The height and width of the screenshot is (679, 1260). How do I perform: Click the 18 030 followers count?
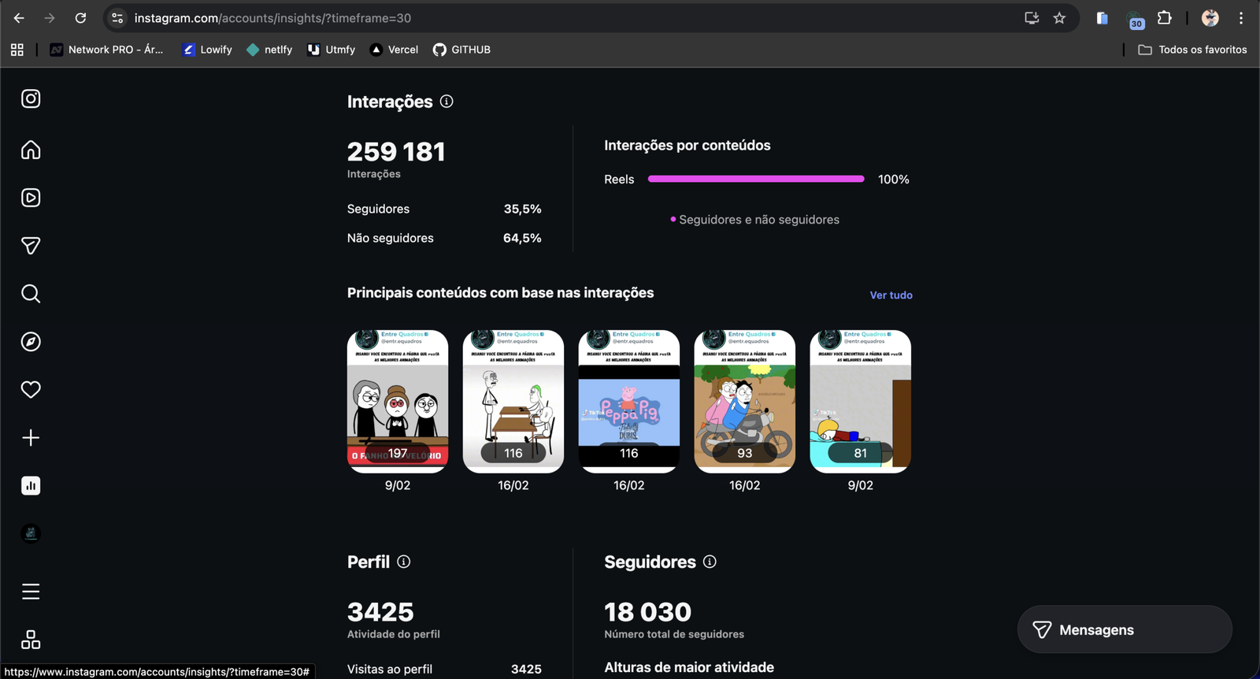pos(647,612)
